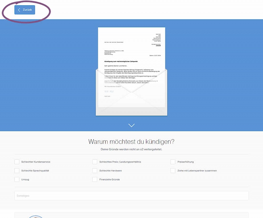Mark the Schlechte Hardware checkbox
Screen dimensions: 263x218
coord(95,171)
